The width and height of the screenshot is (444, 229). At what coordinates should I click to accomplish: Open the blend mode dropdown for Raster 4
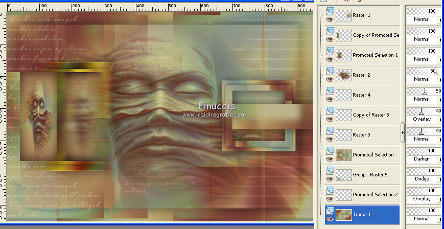pyautogui.click(x=424, y=99)
